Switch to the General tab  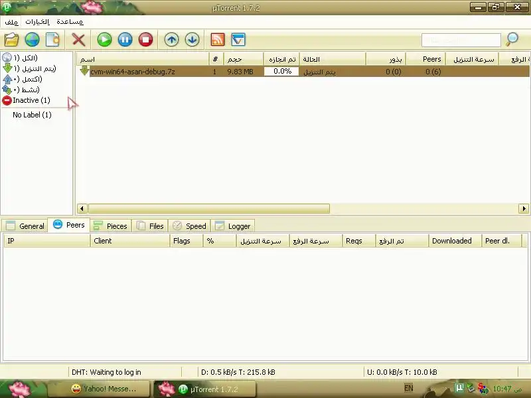point(25,226)
